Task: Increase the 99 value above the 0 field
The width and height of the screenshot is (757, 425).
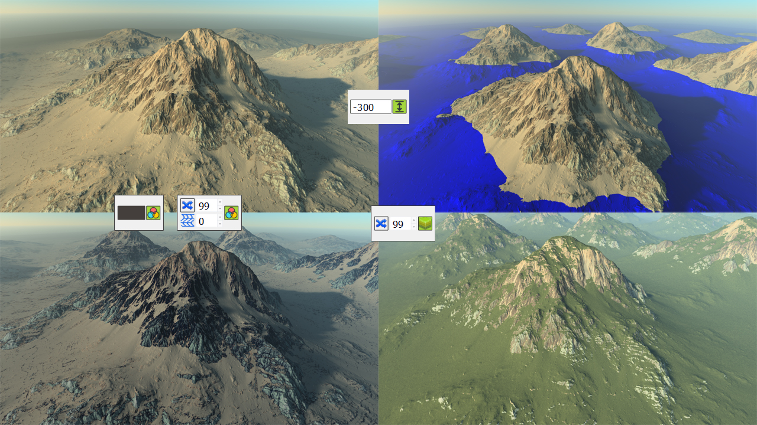Action: coord(220,202)
